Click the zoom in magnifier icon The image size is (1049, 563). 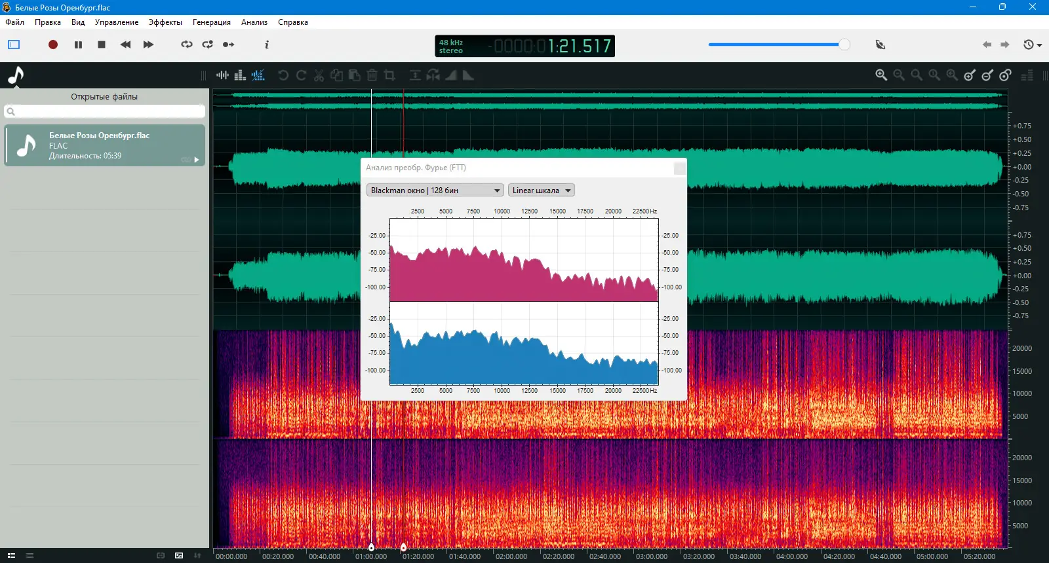(881, 75)
